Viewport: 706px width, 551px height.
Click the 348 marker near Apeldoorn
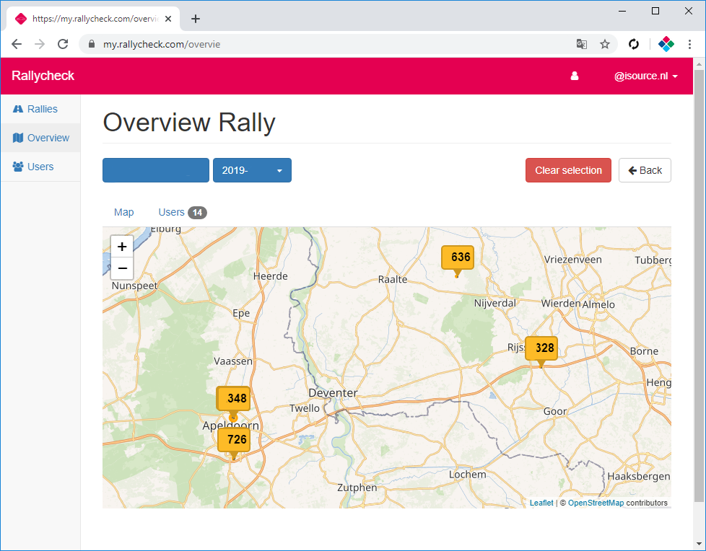tap(233, 398)
